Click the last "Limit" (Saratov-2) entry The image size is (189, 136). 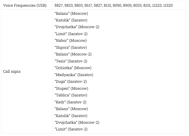[x=71, y=129]
